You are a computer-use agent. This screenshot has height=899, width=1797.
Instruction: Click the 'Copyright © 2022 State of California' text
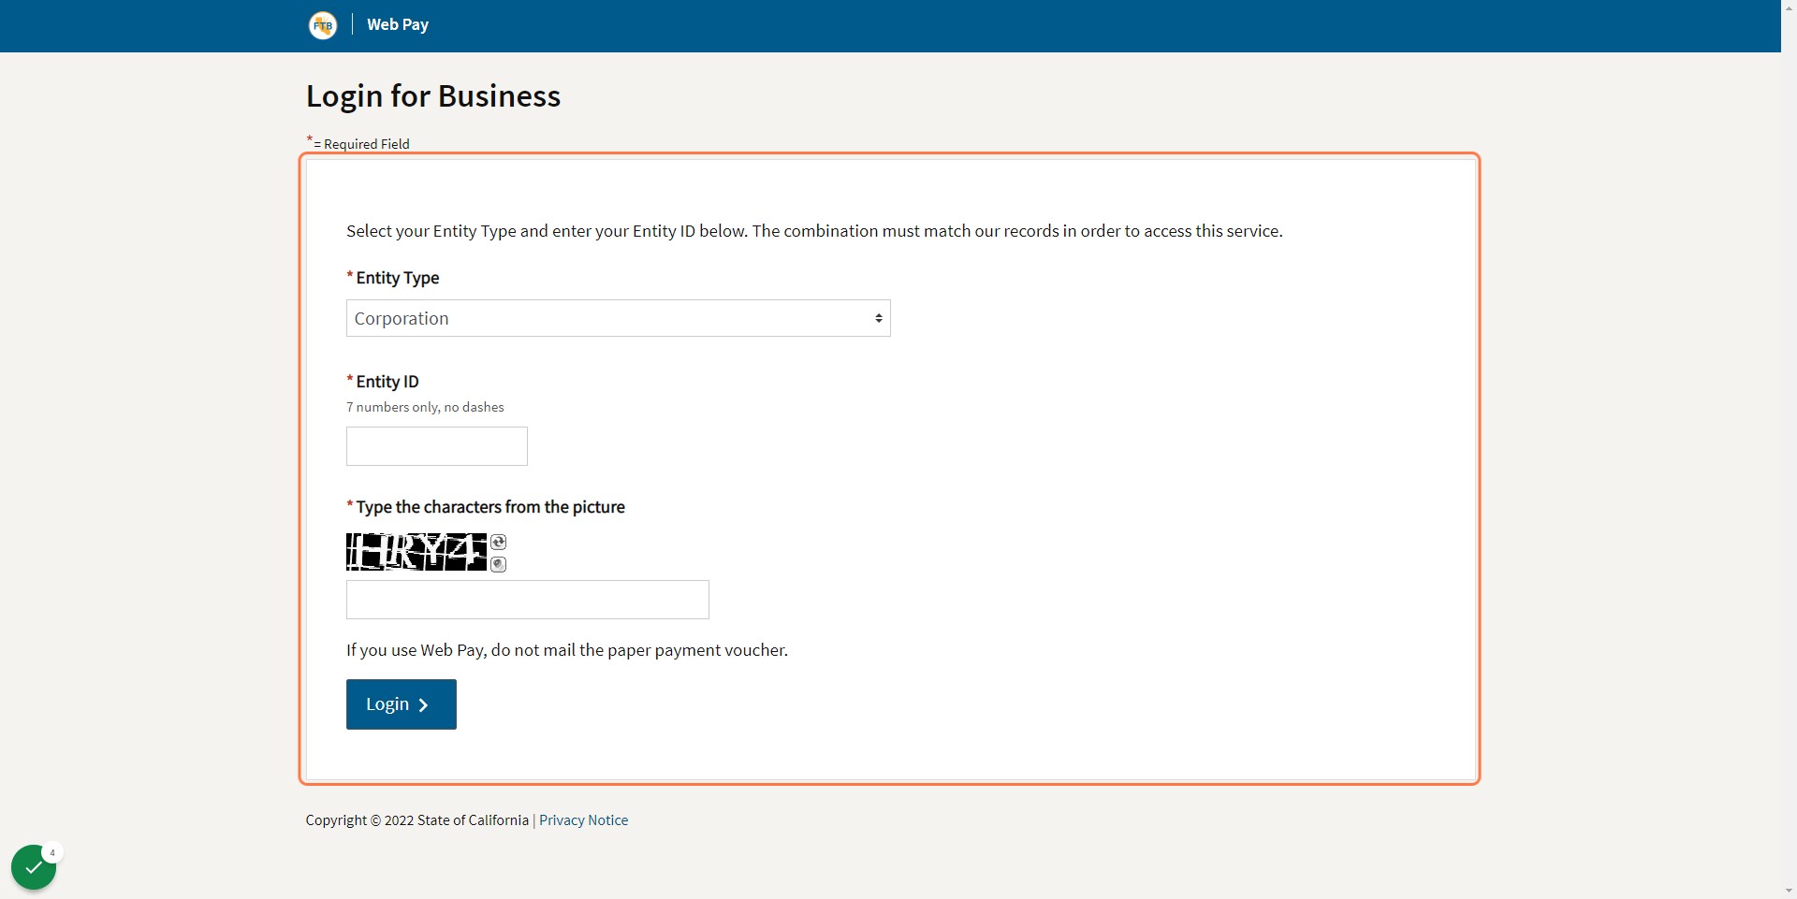coord(417,820)
